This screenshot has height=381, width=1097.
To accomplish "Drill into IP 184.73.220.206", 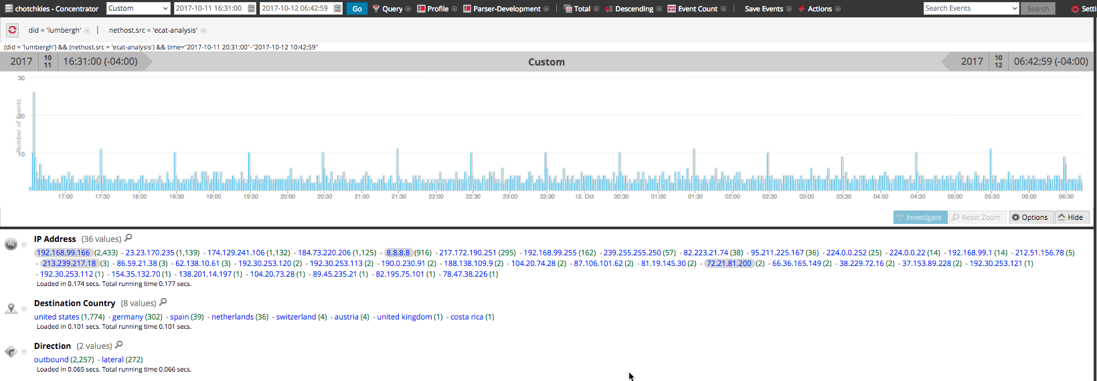I will [x=324, y=253].
